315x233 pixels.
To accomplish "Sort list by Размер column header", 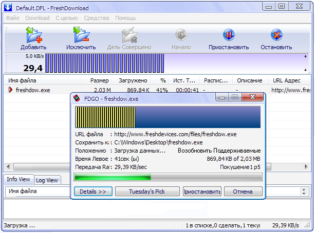I will tap(97, 80).
